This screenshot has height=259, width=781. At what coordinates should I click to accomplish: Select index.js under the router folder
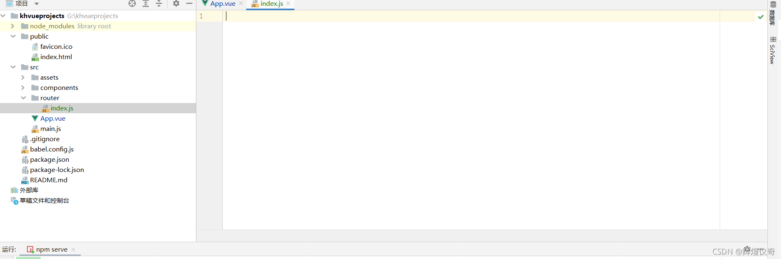click(x=62, y=108)
